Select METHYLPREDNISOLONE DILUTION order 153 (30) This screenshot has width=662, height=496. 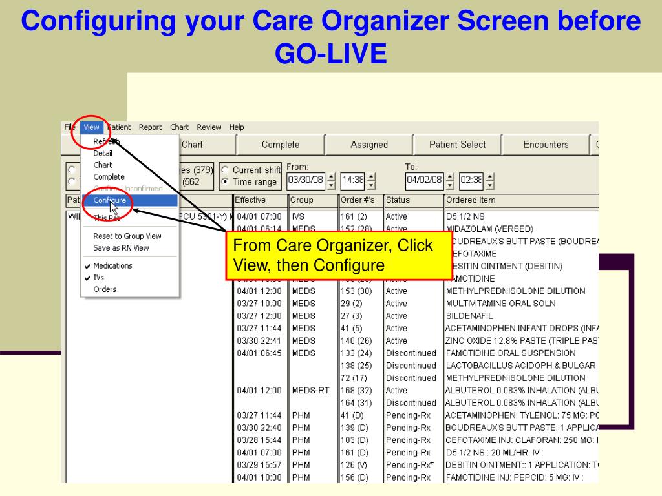click(x=417, y=291)
